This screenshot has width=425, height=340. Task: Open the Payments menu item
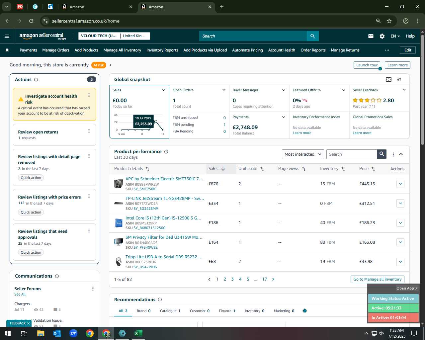pyautogui.click(x=28, y=50)
